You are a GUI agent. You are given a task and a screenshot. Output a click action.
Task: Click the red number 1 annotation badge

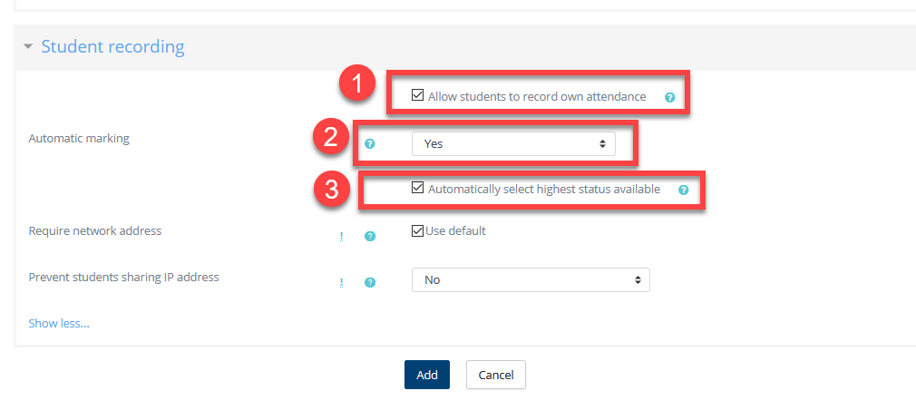pos(356,86)
